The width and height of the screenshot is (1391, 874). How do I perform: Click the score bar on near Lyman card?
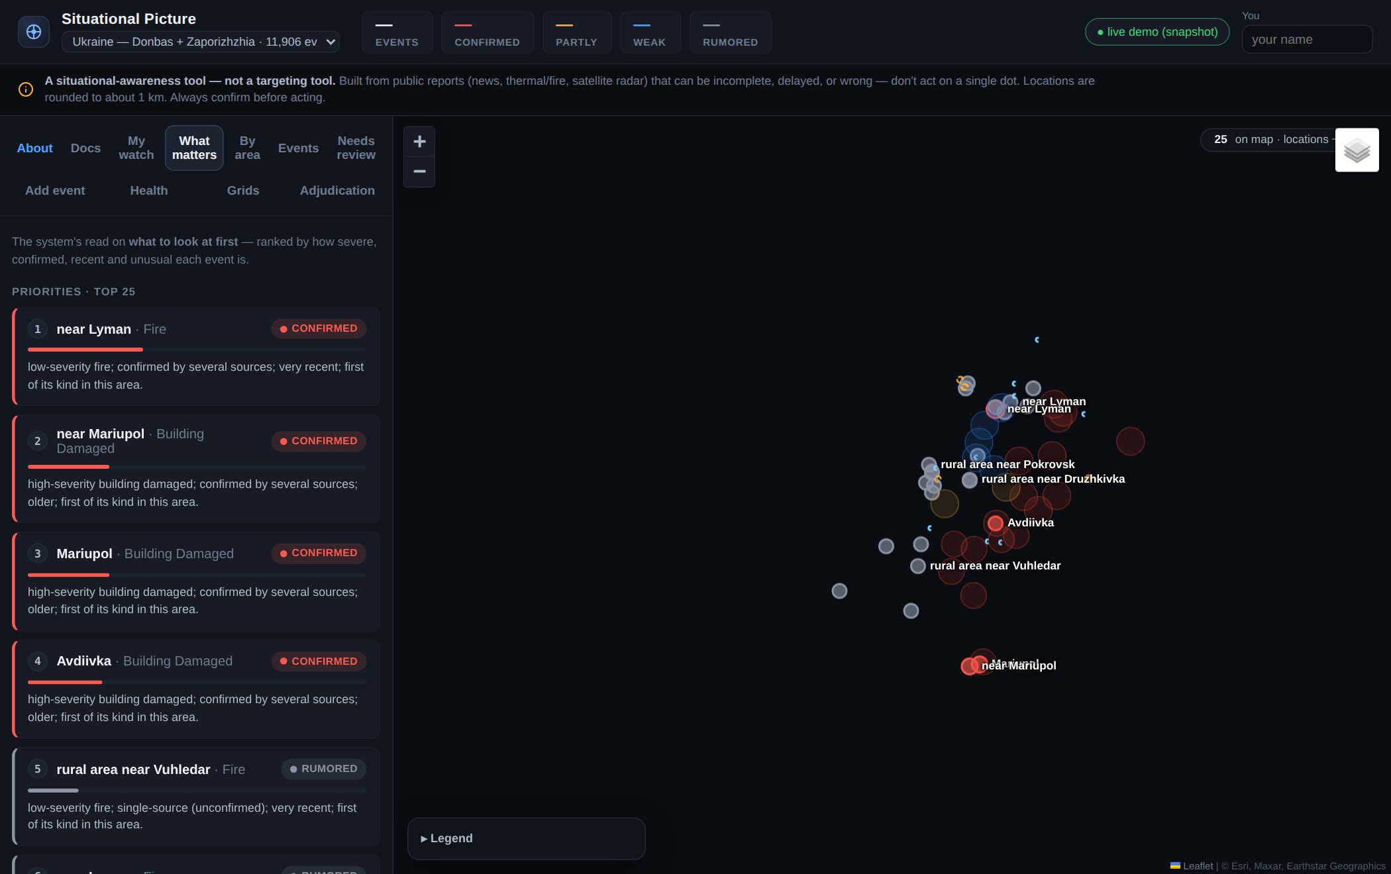(197, 350)
